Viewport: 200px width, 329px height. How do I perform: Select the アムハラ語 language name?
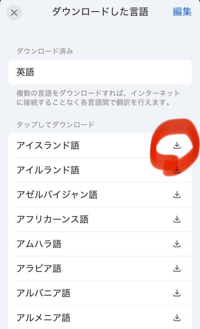coord(39,244)
